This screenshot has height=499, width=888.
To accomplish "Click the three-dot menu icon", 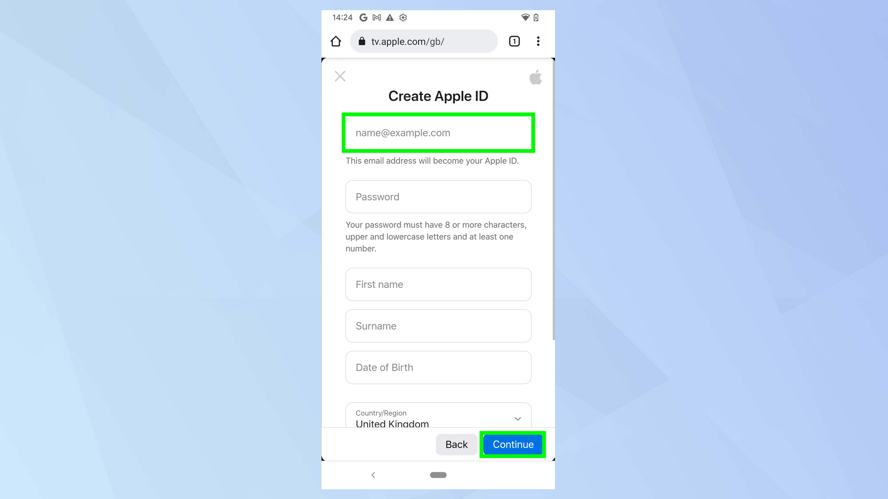I will pos(538,41).
